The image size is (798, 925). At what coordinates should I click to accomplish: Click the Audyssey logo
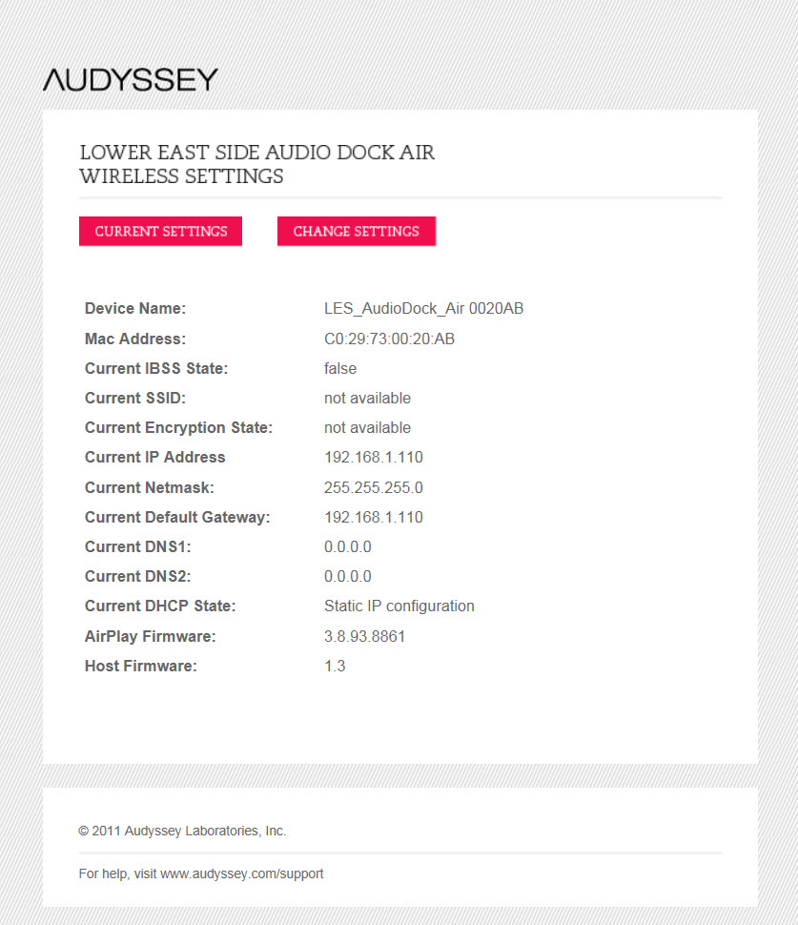(x=131, y=80)
